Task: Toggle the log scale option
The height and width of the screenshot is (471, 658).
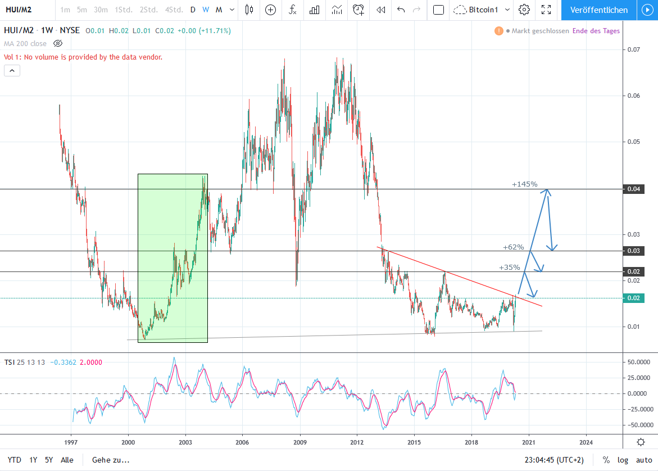Action: pos(623,460)
